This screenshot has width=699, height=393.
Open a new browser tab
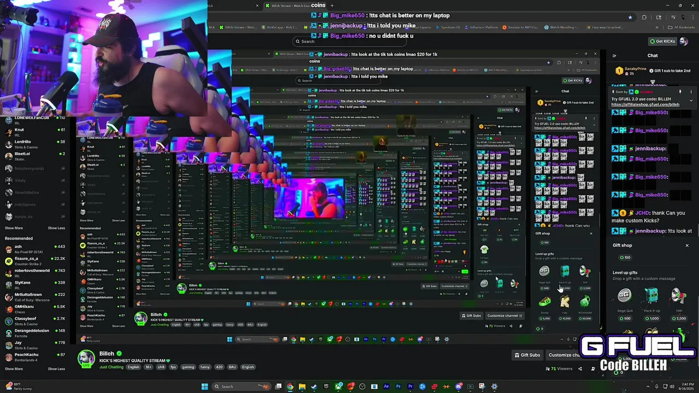point(331,5)
